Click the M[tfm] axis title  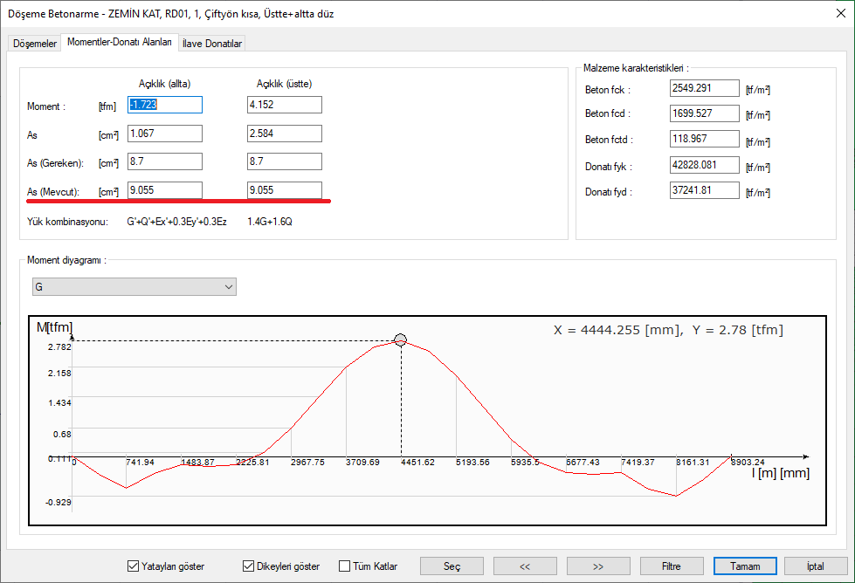pos(54,327)
